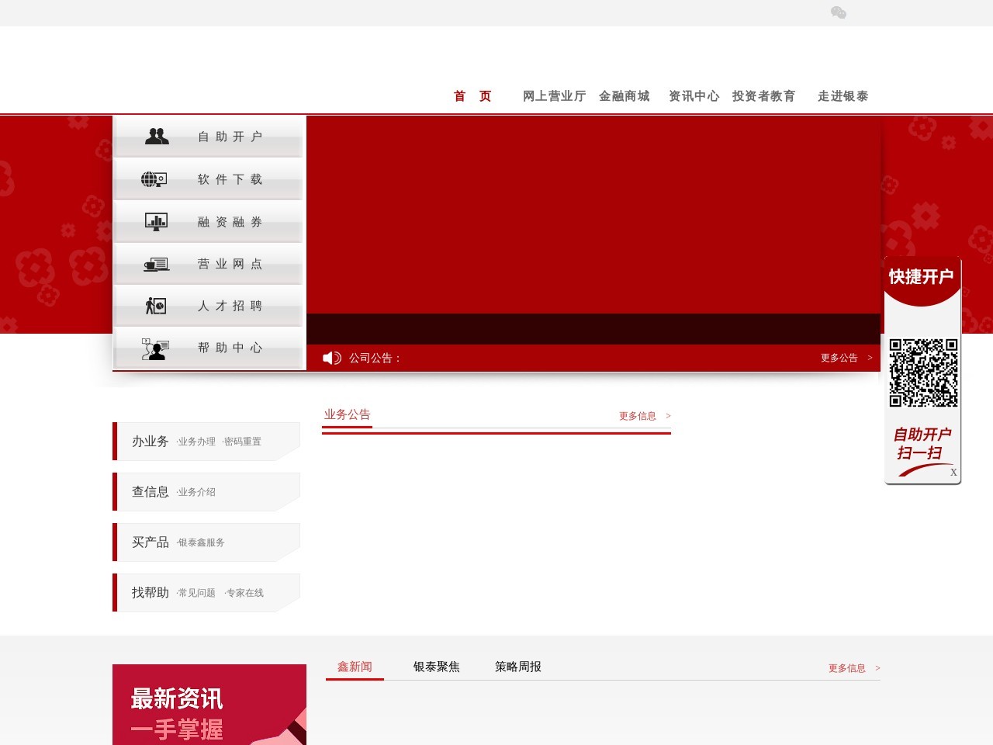Open 专家在线 under 找帮助

point(244,593)
